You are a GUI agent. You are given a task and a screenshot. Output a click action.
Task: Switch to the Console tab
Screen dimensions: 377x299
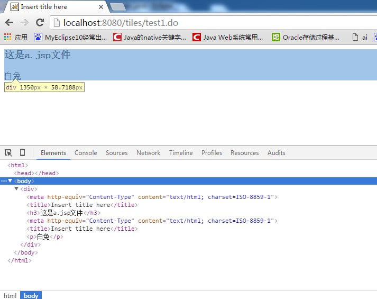[86, 153]
